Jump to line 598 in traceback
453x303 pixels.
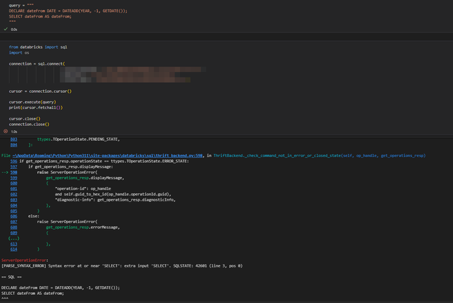point(13,172)
